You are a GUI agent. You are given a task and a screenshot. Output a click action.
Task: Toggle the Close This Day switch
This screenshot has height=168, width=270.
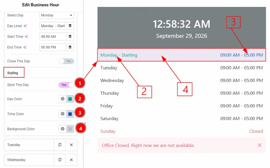tap(66, 61)
